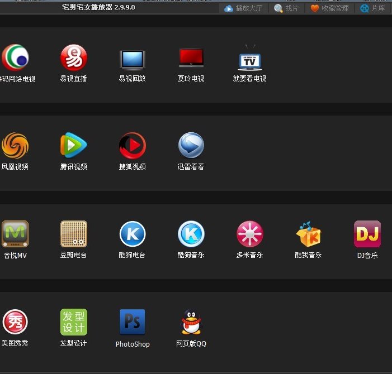Click the 搜狐视频 red play icon
392x374 pixels.
(133, 146)
